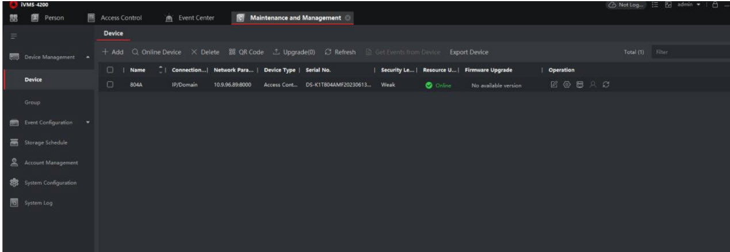Collapse the Device Management section
The width and height of the screenshot is (730, 252).
coord(89,56)
